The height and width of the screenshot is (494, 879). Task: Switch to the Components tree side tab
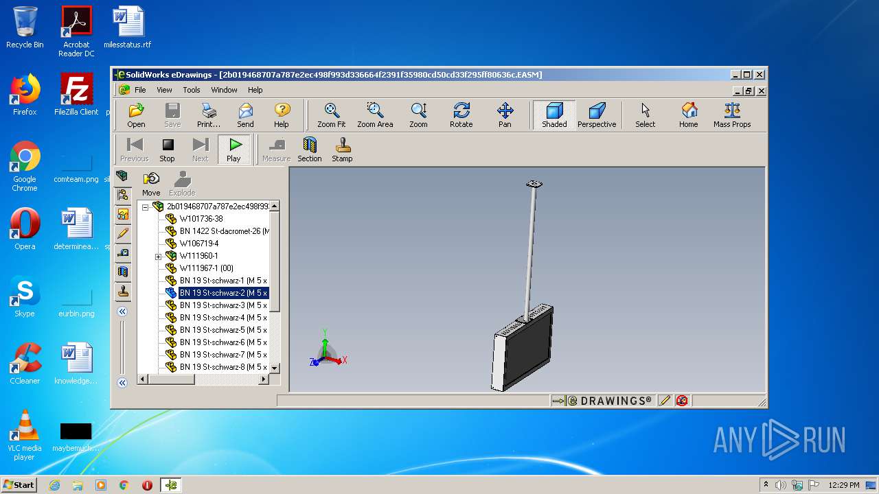(123, 195)
